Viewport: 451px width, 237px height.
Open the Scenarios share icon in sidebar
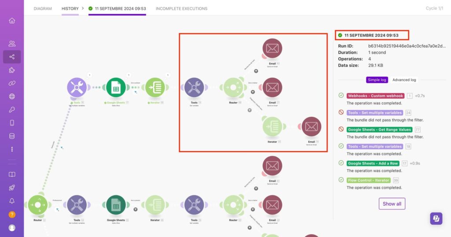(12, 57)
